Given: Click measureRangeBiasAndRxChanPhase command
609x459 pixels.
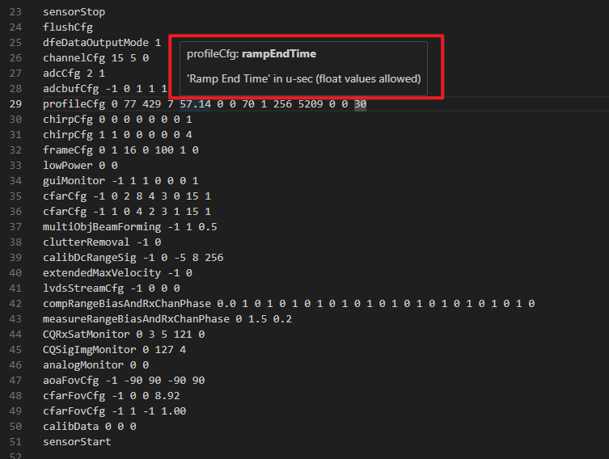Looking at the screenshot, I should pyautogui.click(x=136, y=319).
